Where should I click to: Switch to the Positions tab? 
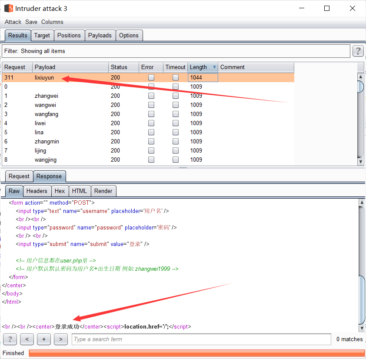click(69, 36)
